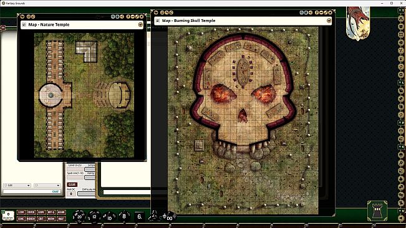
Task: Roll the d12 die
Action: [x=94, y=217]
